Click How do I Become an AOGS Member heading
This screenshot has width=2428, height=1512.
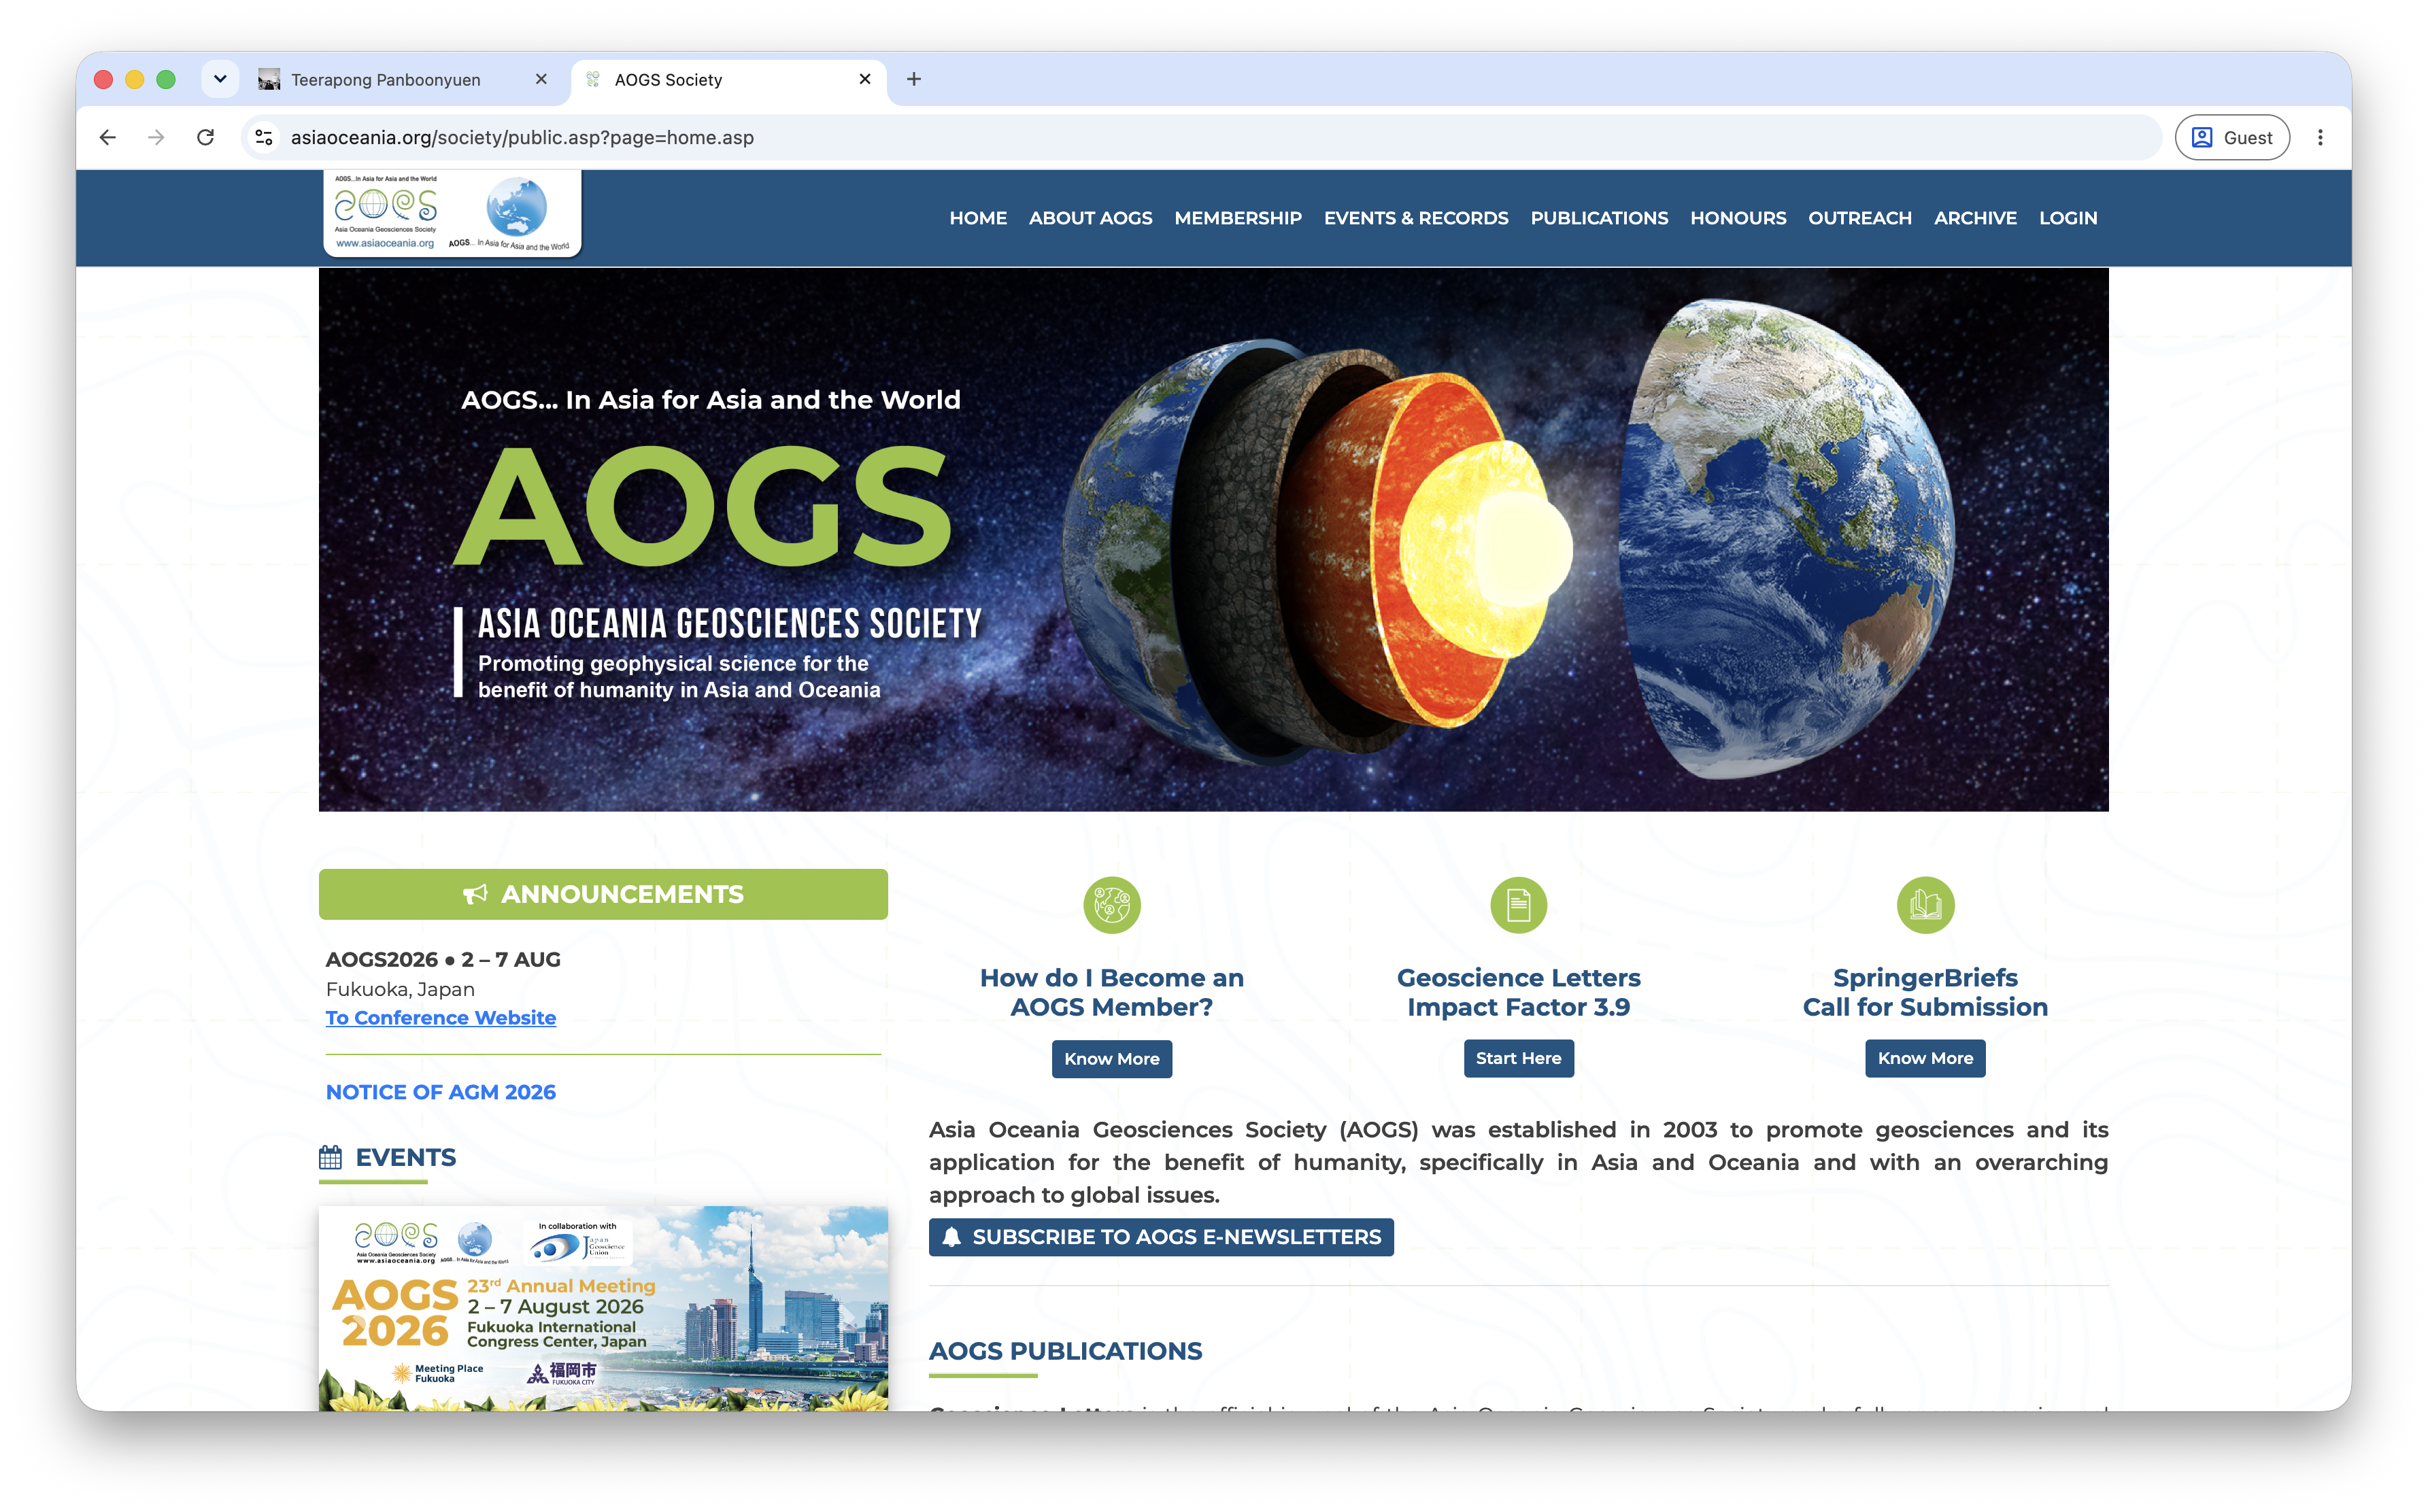pyautogui.click(x=1111, y=992)
